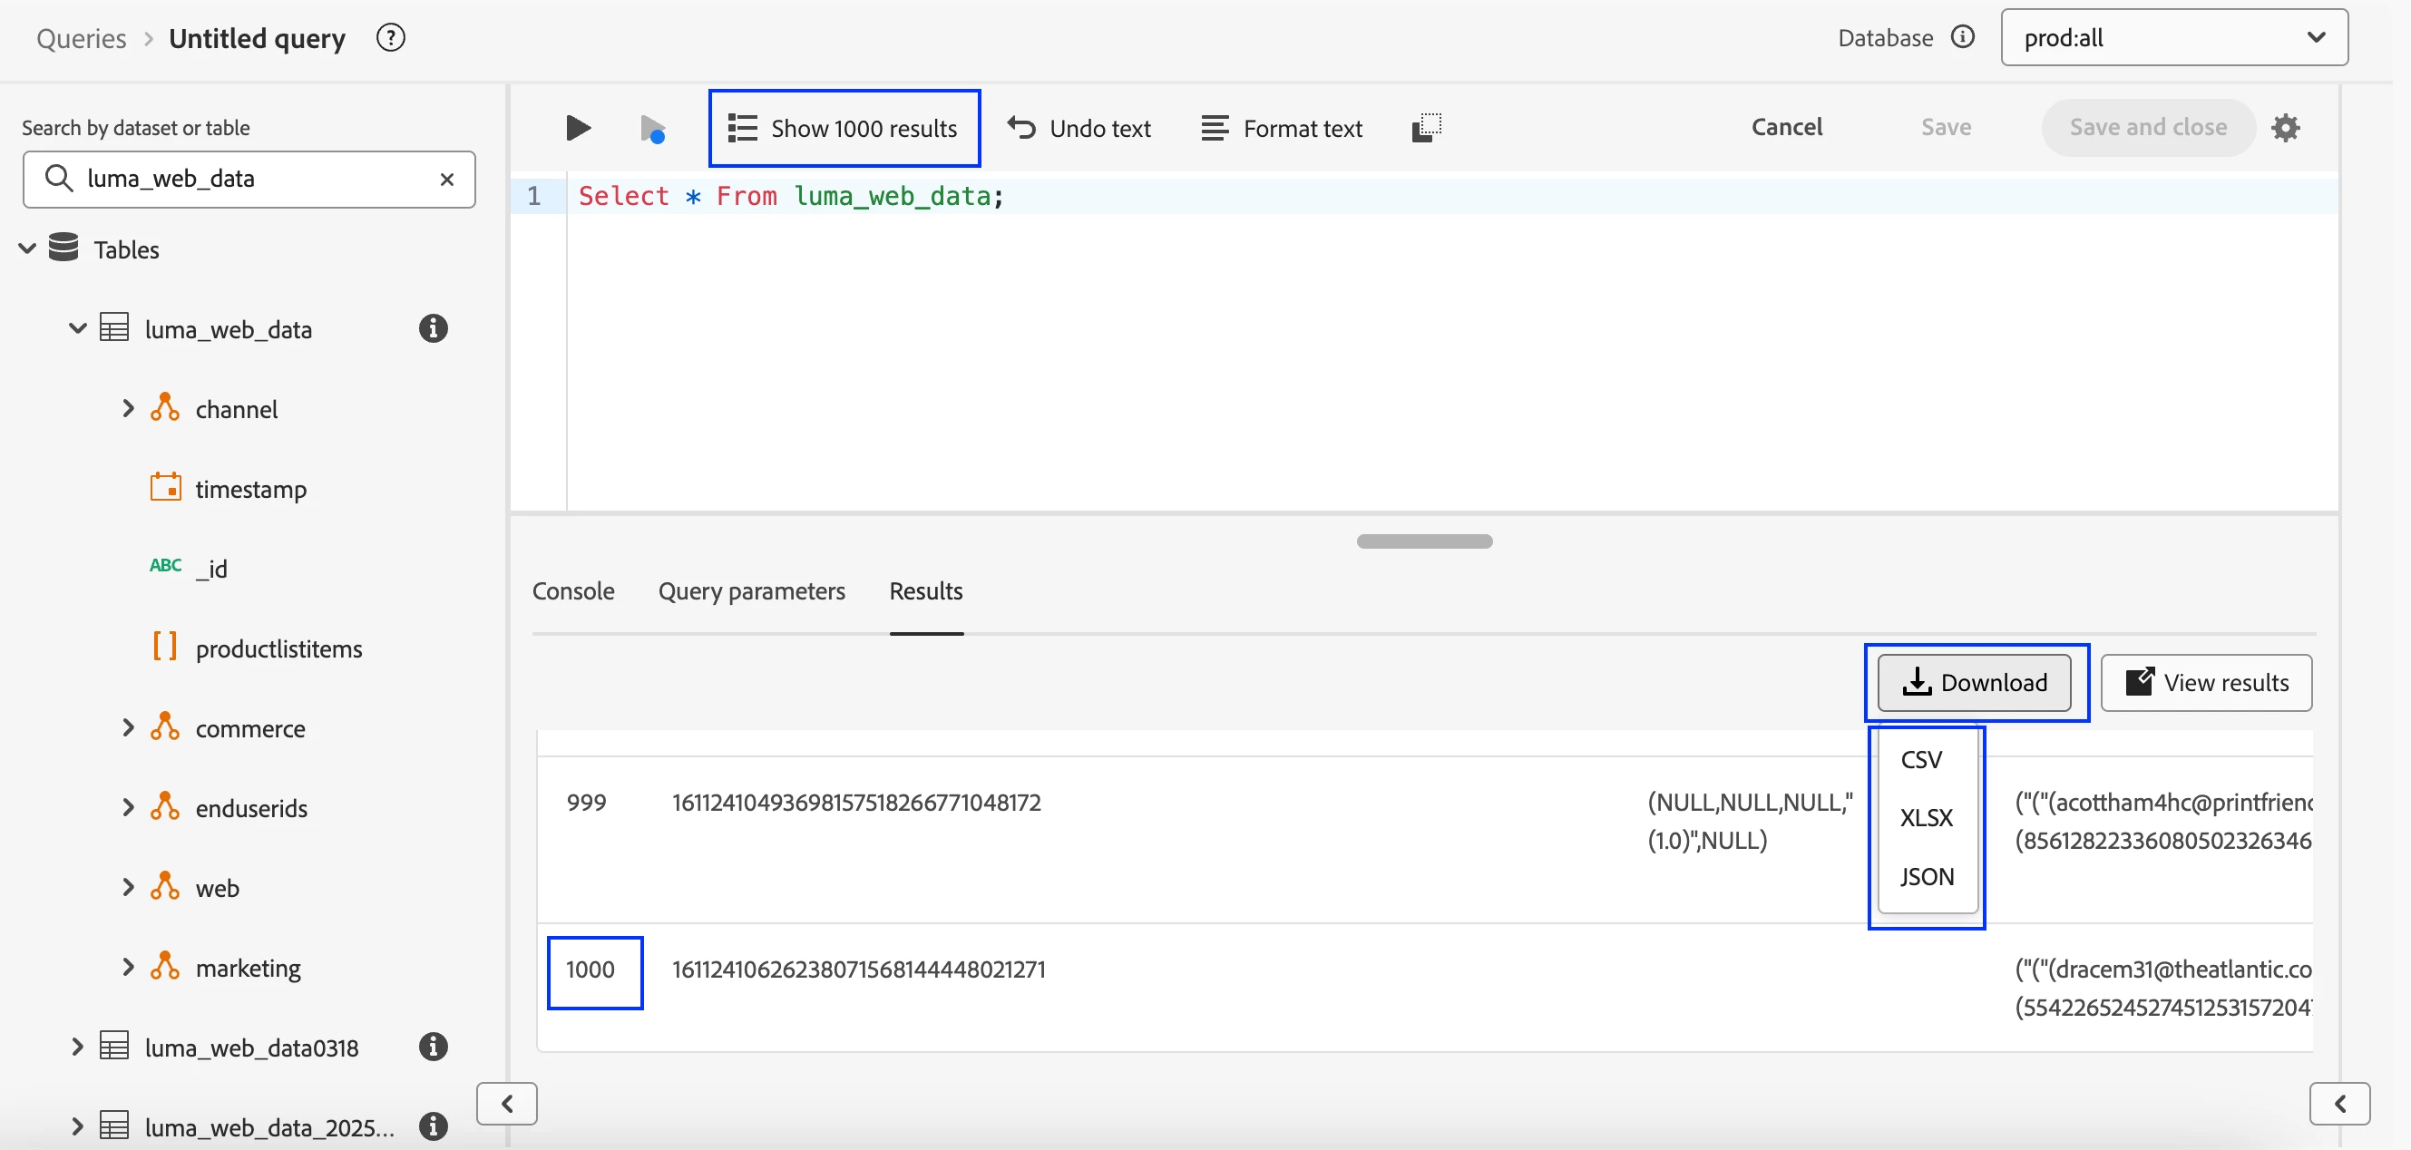
Task: Switch to the Console tab
Action: (572, 591)
